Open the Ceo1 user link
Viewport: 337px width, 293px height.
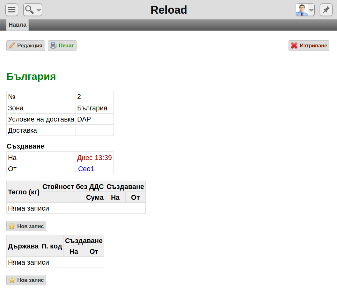(x=86, y=169)
